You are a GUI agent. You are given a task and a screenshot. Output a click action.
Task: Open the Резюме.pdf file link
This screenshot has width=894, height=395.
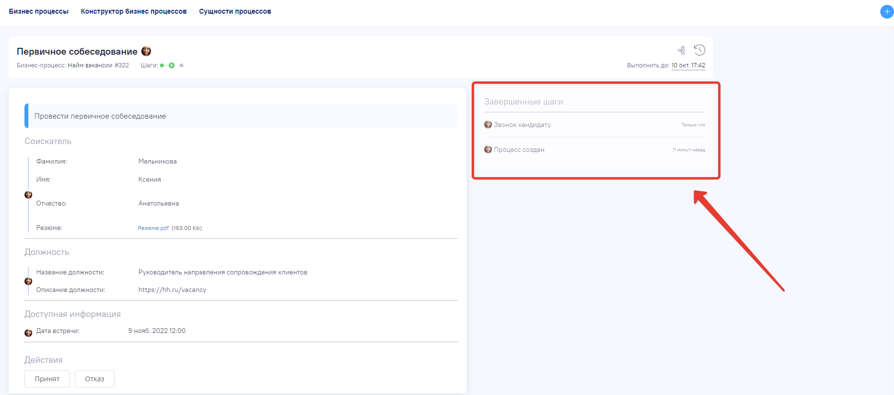(153, 228)
